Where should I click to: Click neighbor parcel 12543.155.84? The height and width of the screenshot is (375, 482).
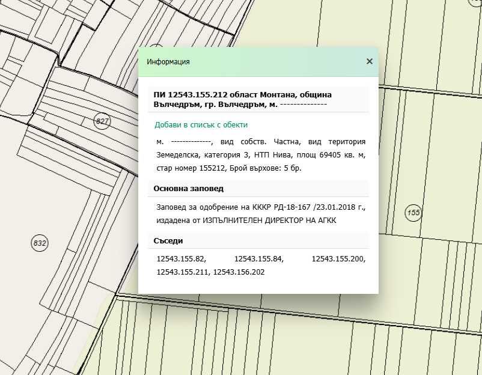click(x=259, y=259)
